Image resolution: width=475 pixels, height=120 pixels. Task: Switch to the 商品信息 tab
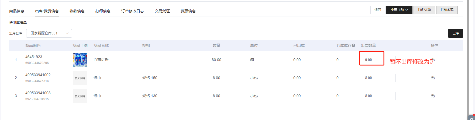pyautogui.click(x=17, y=11)
